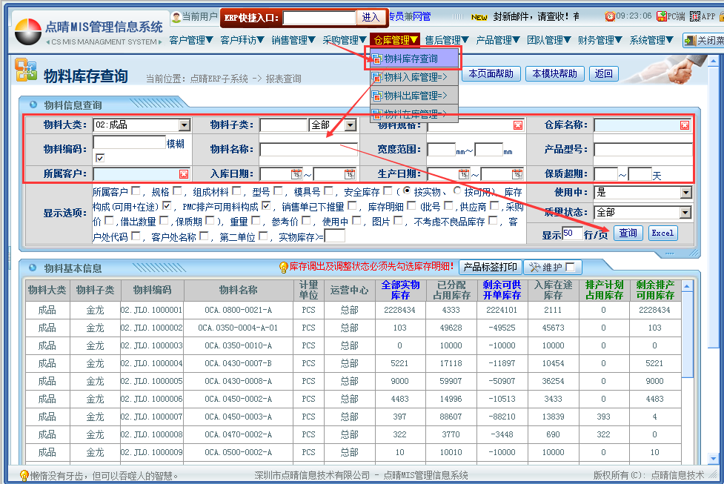Viewport: 724px width, 484px height.
Task: Toggle the 模糊 checkbox under 物料编码
Action: [x=100, y=158]
